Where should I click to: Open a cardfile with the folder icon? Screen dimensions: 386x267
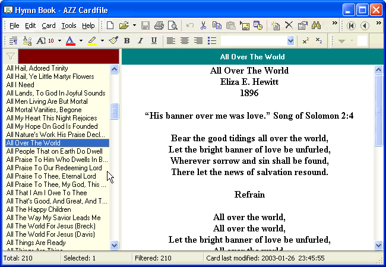tap(124, 26)
